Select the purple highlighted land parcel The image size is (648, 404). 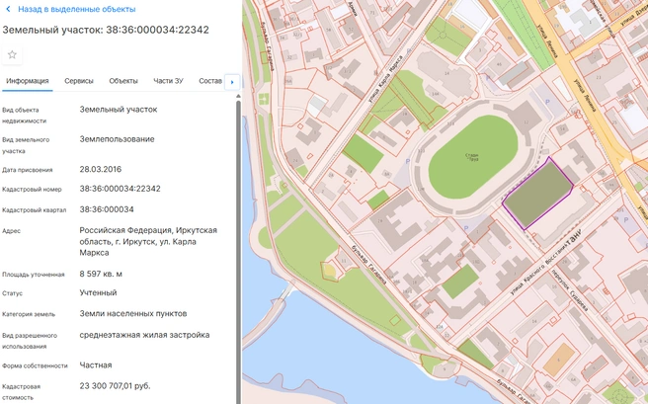click(537, 194)
